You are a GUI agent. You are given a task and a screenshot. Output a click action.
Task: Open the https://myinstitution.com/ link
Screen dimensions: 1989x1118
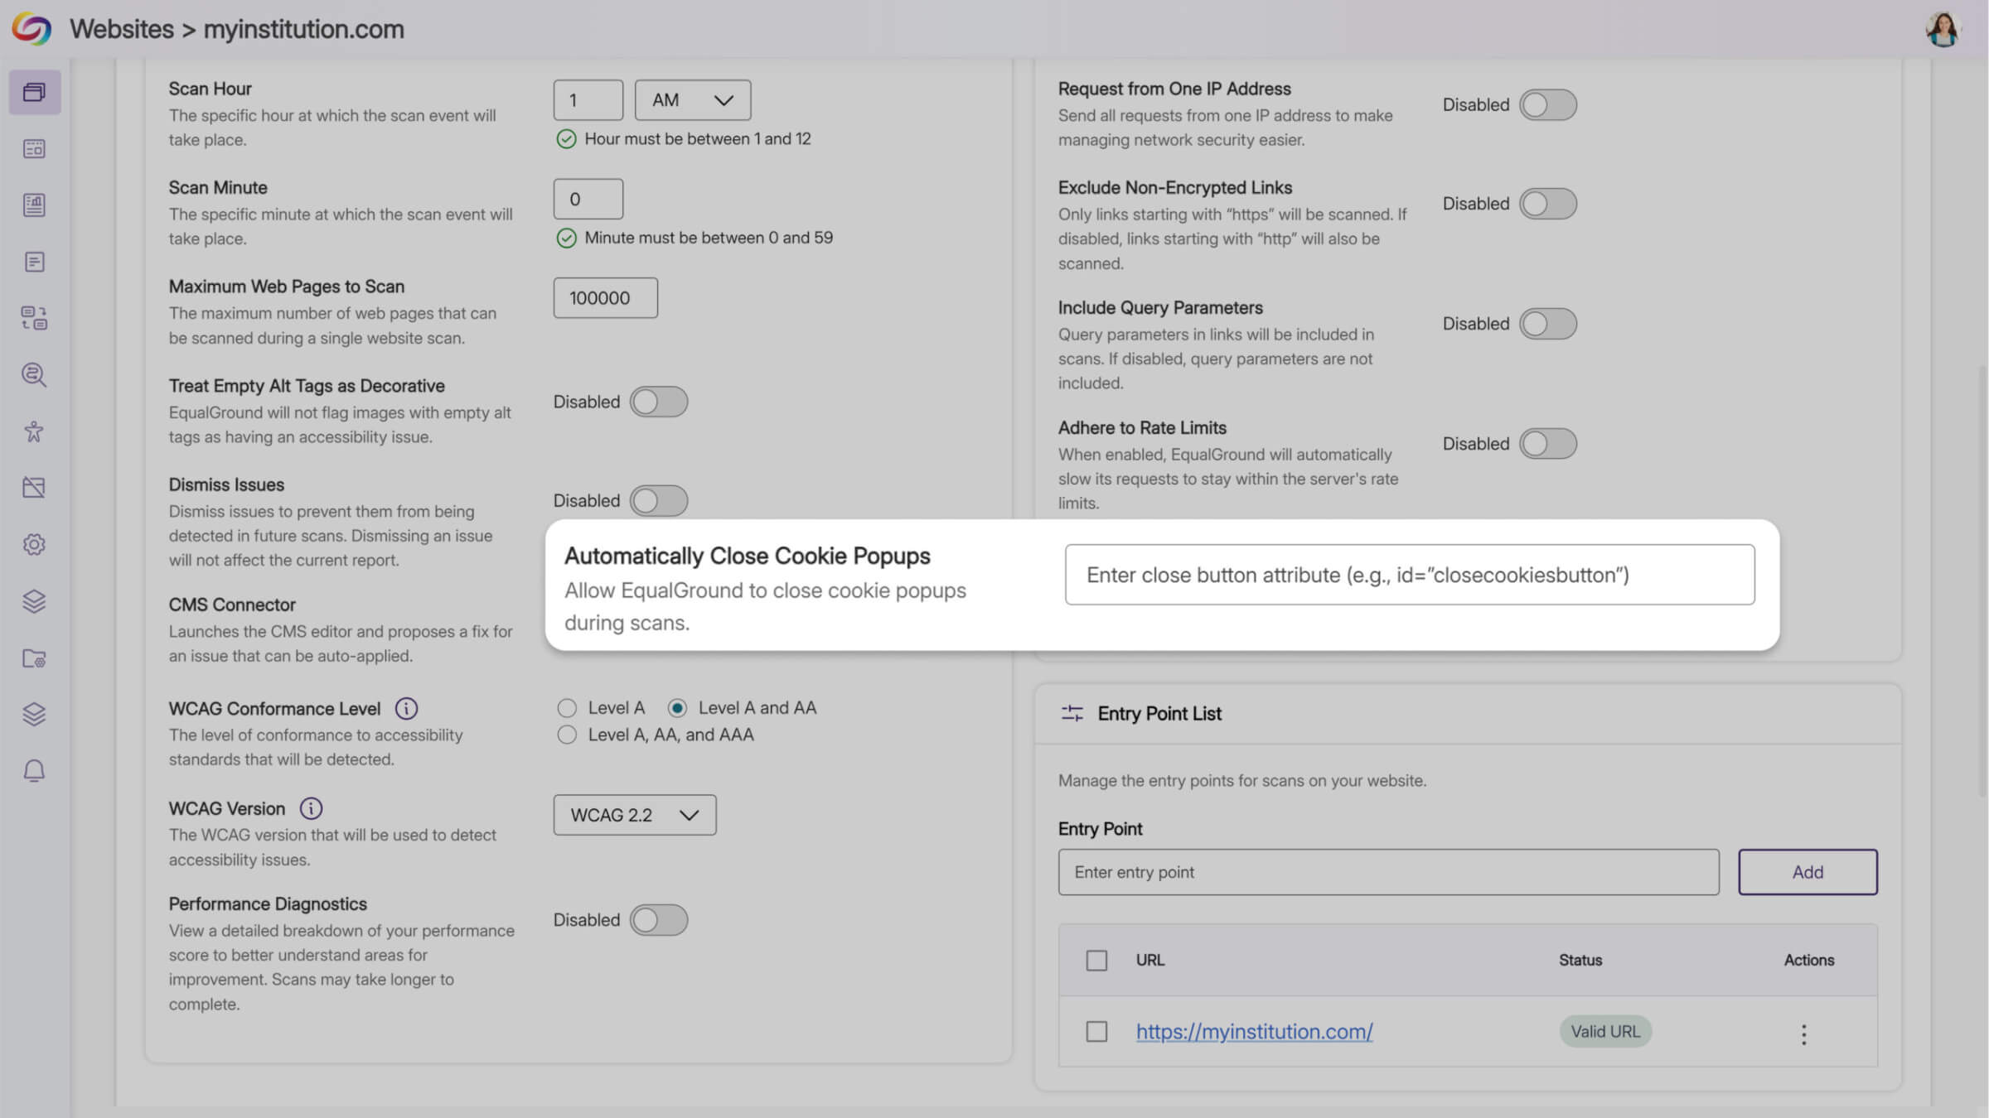[1254, 1031]
